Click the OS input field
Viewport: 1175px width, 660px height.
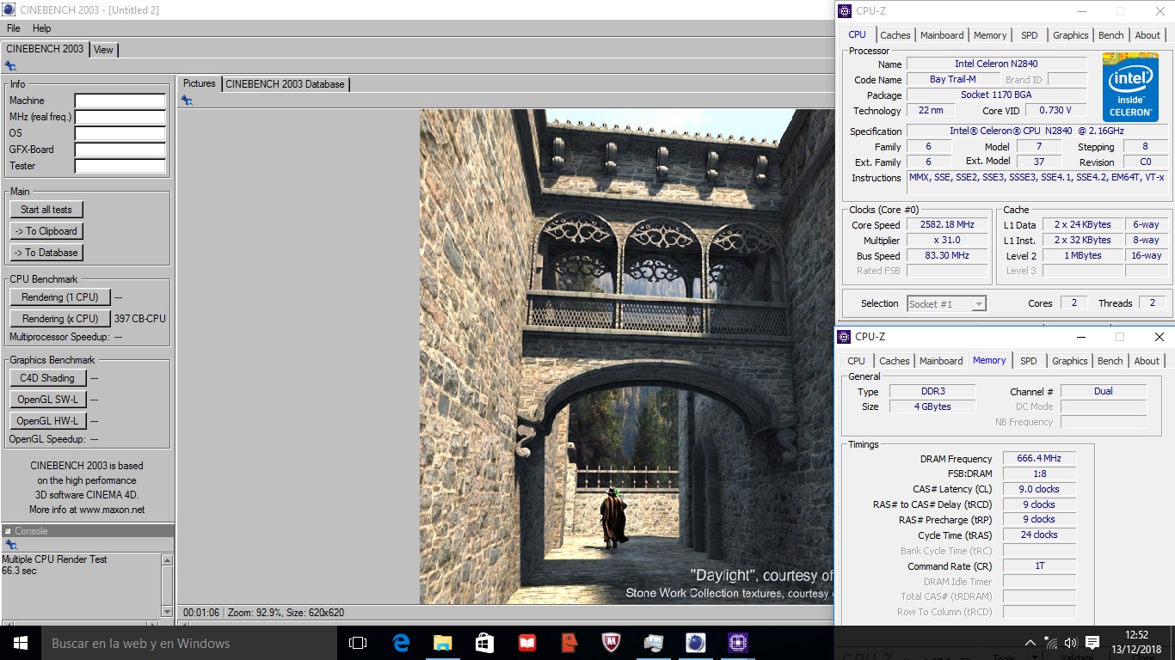pos(120,134)
